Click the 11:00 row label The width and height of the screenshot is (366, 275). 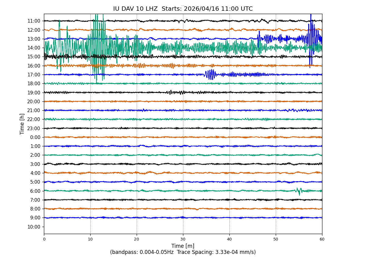point(34,21)
